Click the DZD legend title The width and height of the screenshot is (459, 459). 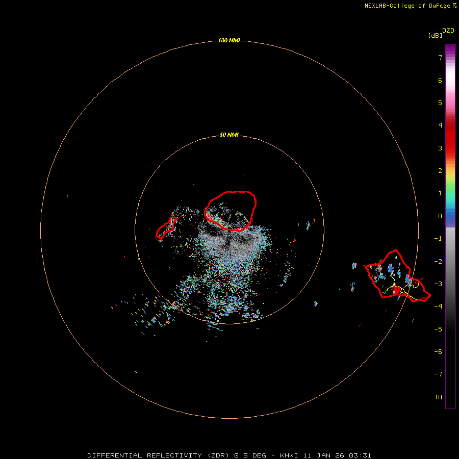click(x=448, y=31)
